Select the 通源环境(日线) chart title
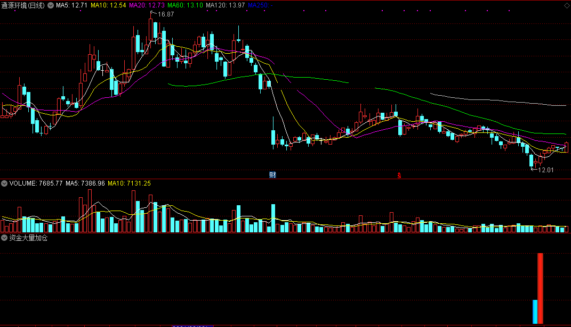This screenshot has width=571, height=327. point(23,5)
